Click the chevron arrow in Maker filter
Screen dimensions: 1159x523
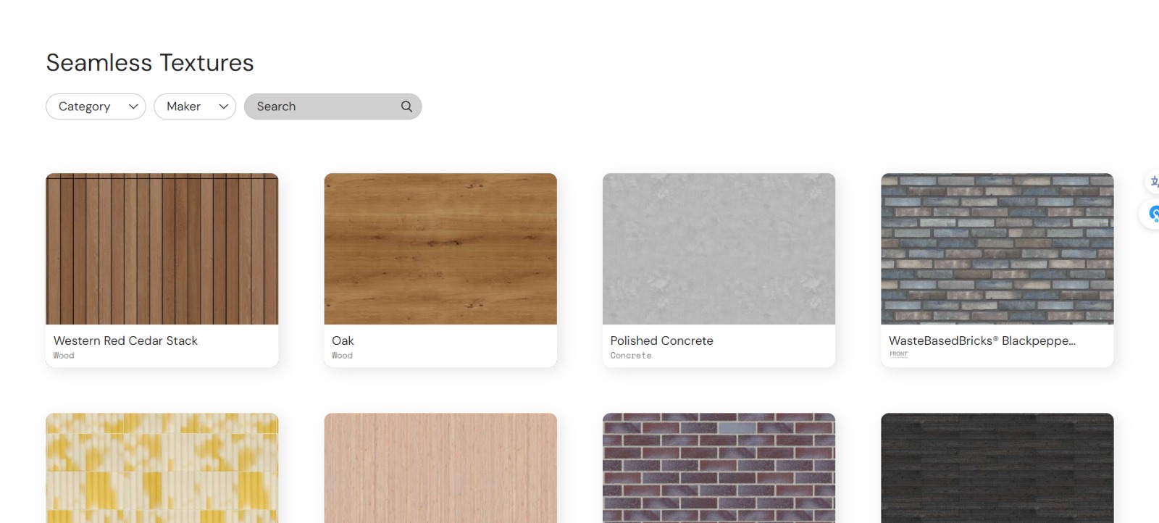223,106
